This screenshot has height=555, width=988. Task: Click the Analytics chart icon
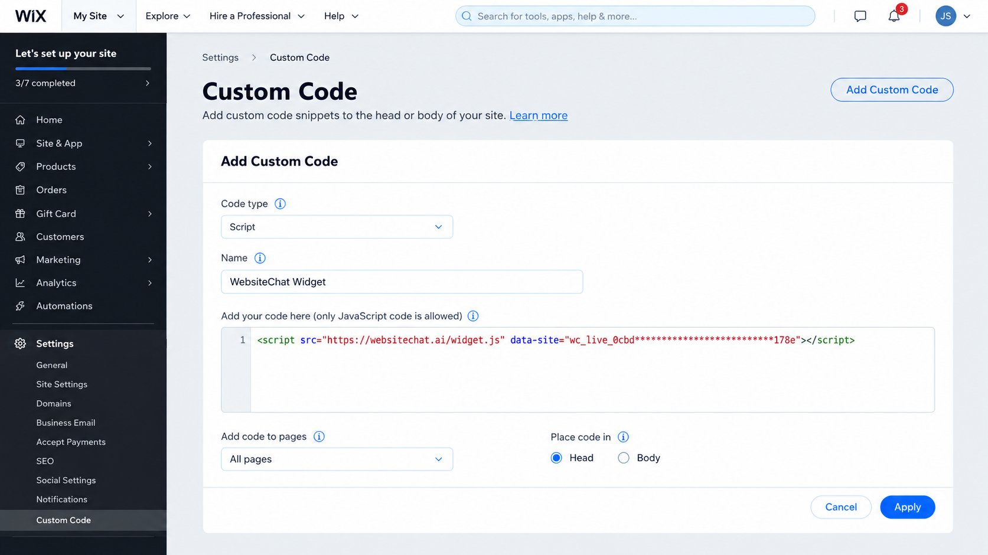tap(20, 283)
